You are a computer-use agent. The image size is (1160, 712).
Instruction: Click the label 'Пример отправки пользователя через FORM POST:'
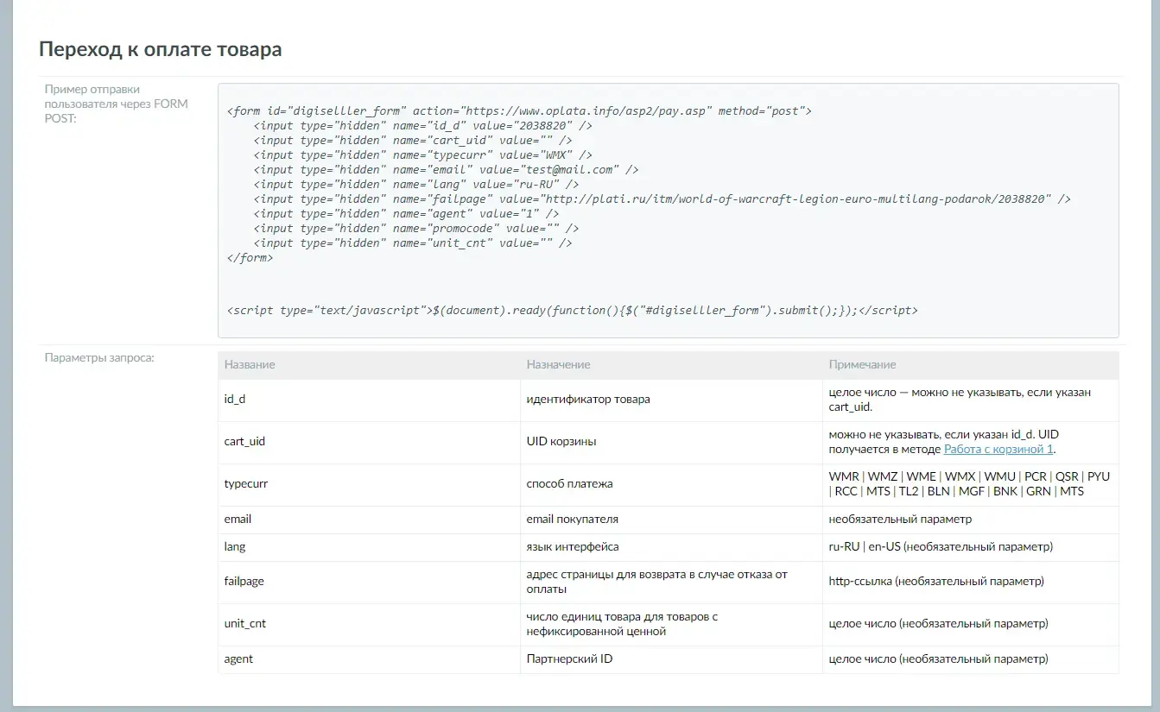pos(116,104)
